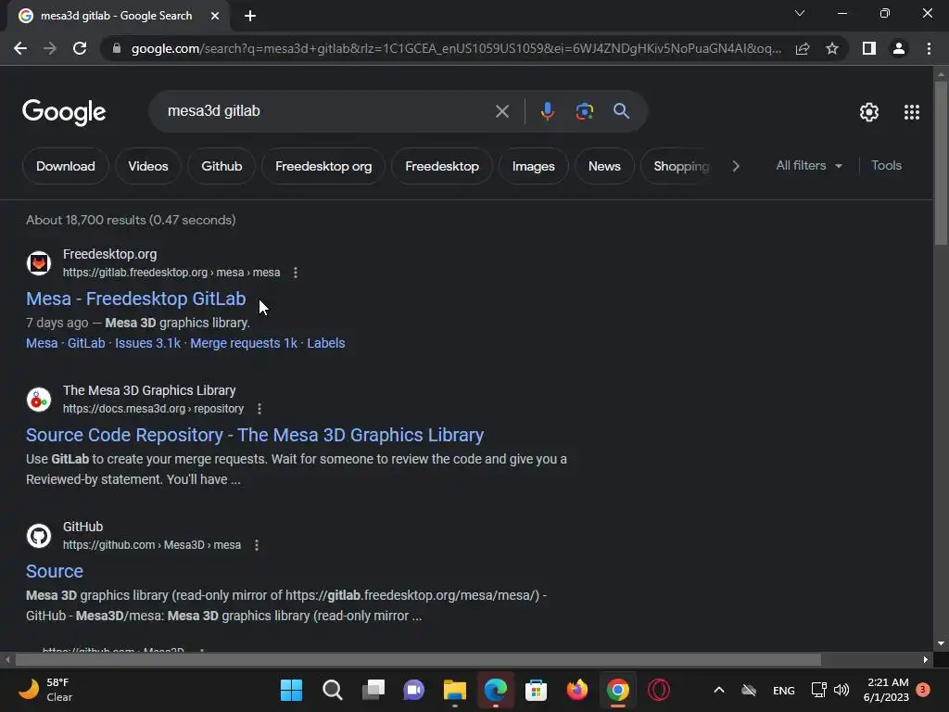949x712 pixels.
Task: Expand the All filters dropdown
Action: click(808, 165)
